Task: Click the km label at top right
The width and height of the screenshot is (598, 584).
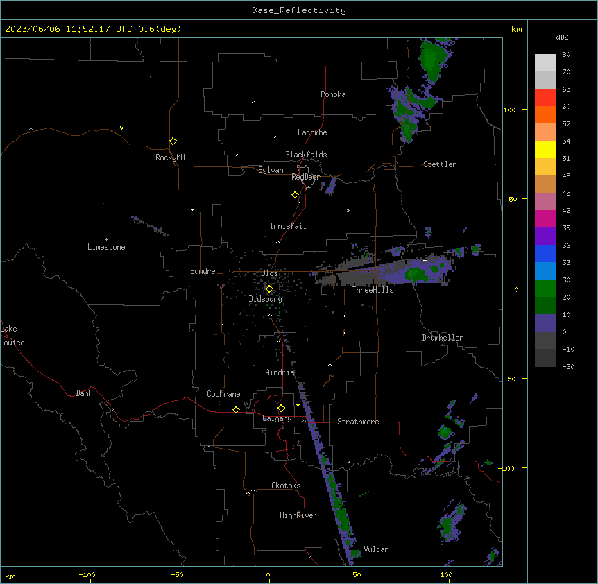Action: click(x=516, y=29)
